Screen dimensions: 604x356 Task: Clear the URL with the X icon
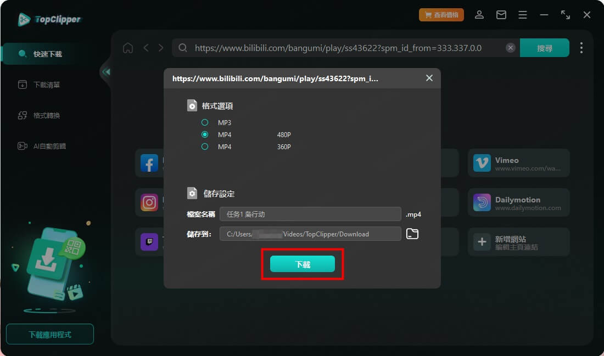(x=510, y=48)
